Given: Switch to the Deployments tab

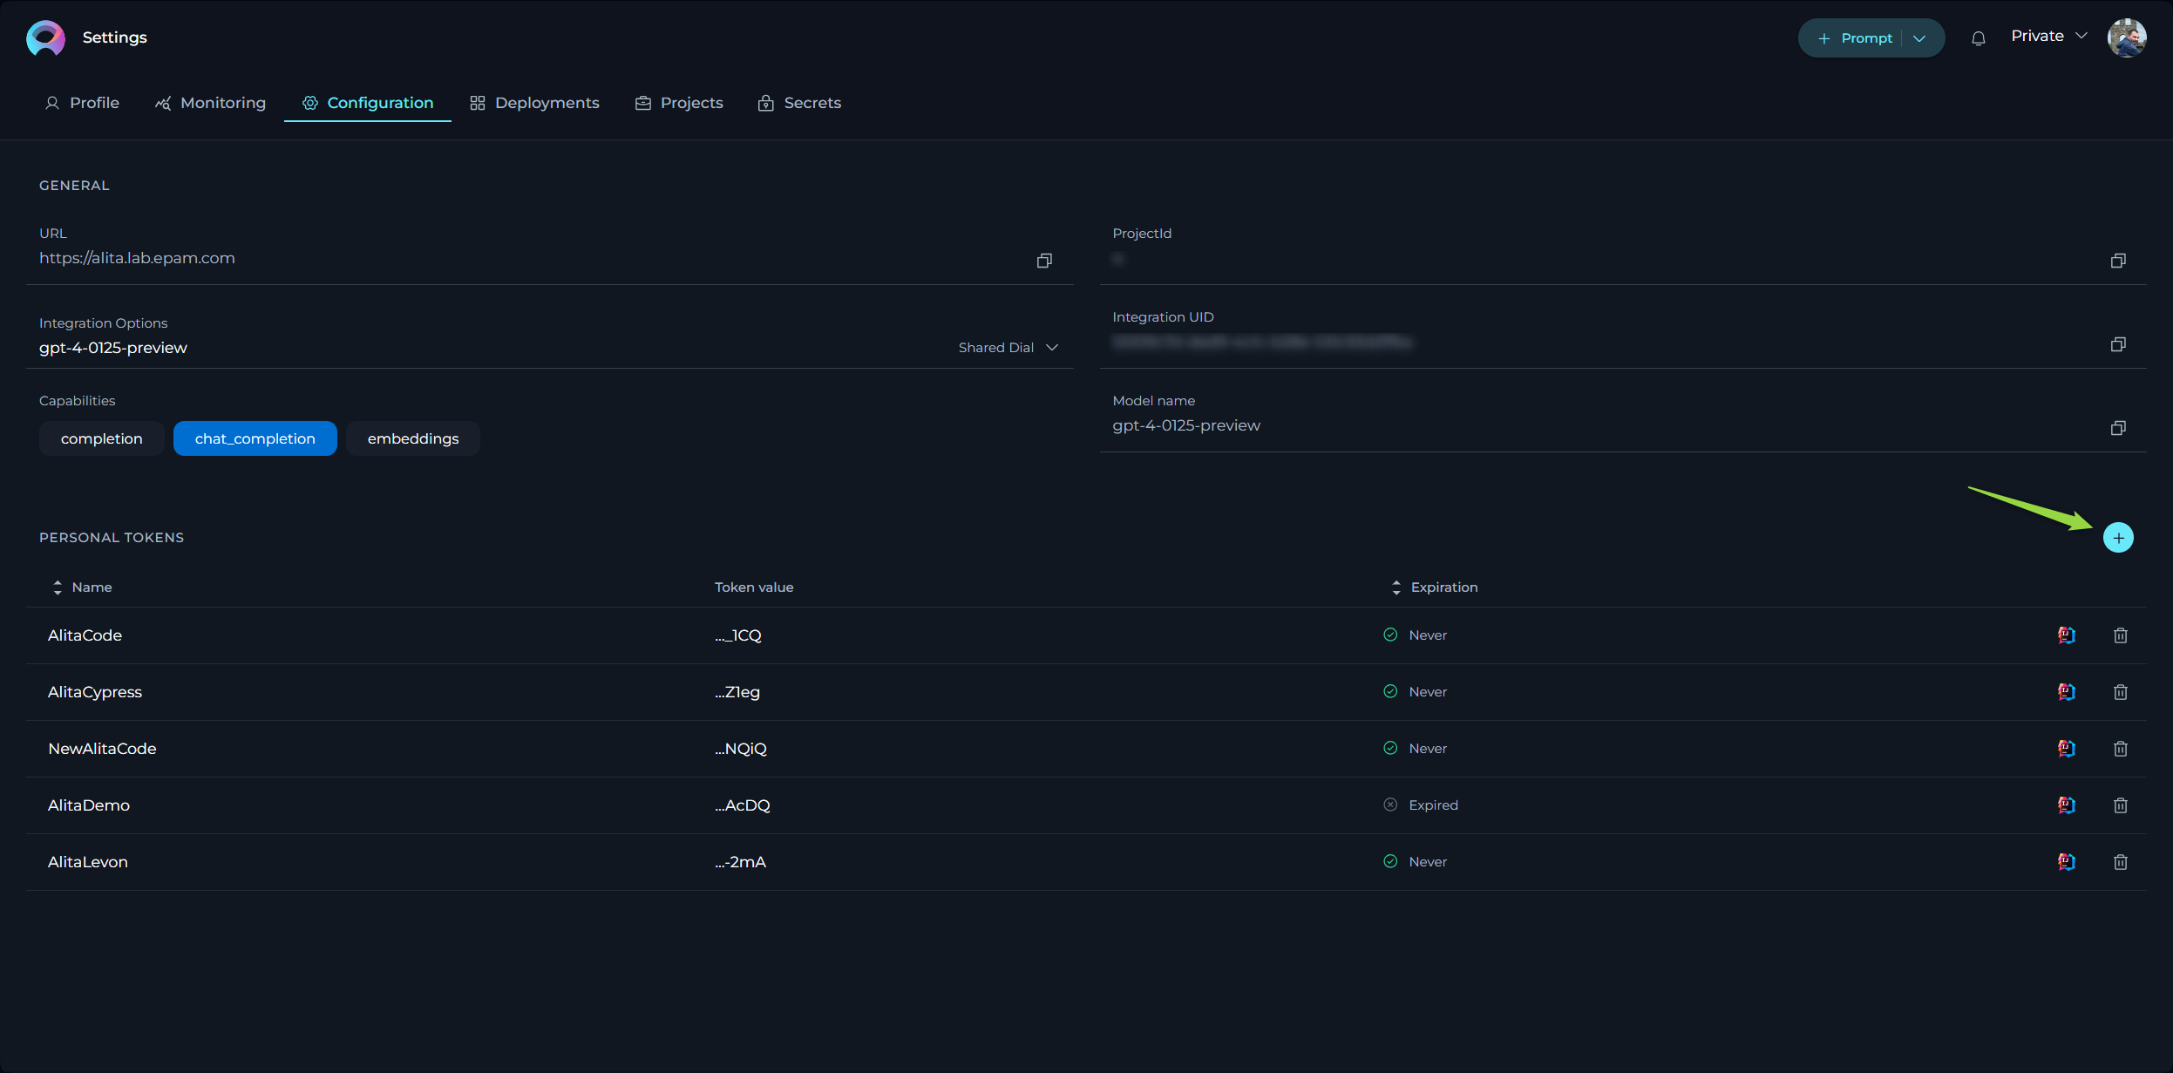Looking at the screenshot, I should pos(547,103).
